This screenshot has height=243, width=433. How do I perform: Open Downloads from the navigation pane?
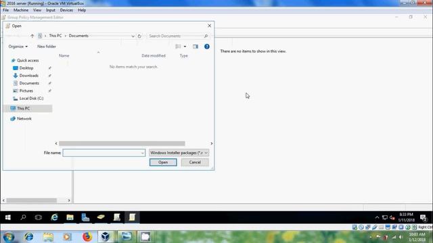click(28, 76)
